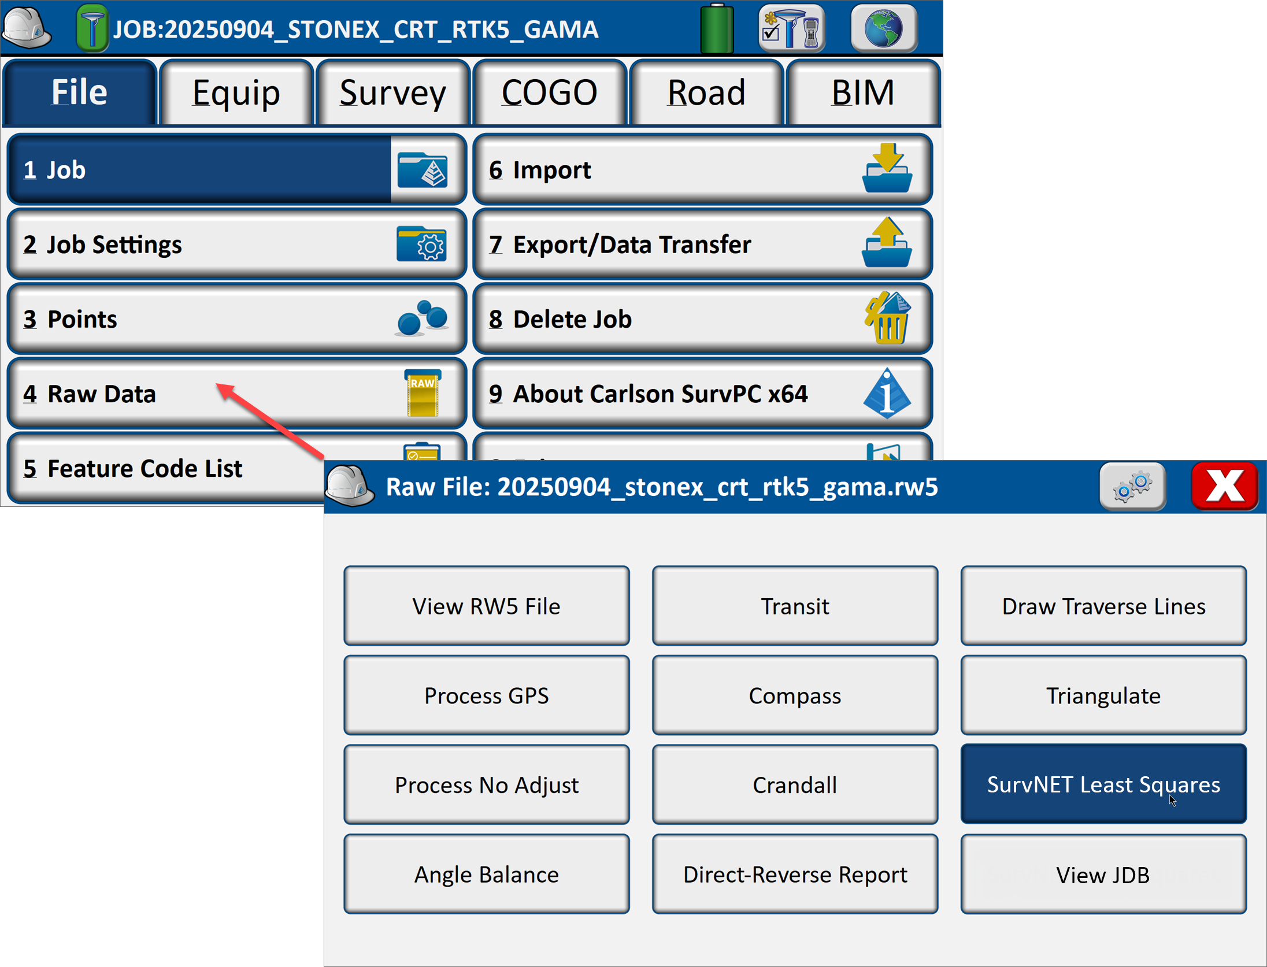Viewport: 1267px width, 967px height.
Task: Click the Job Settings gear folder icon
Action: point(421,244)
